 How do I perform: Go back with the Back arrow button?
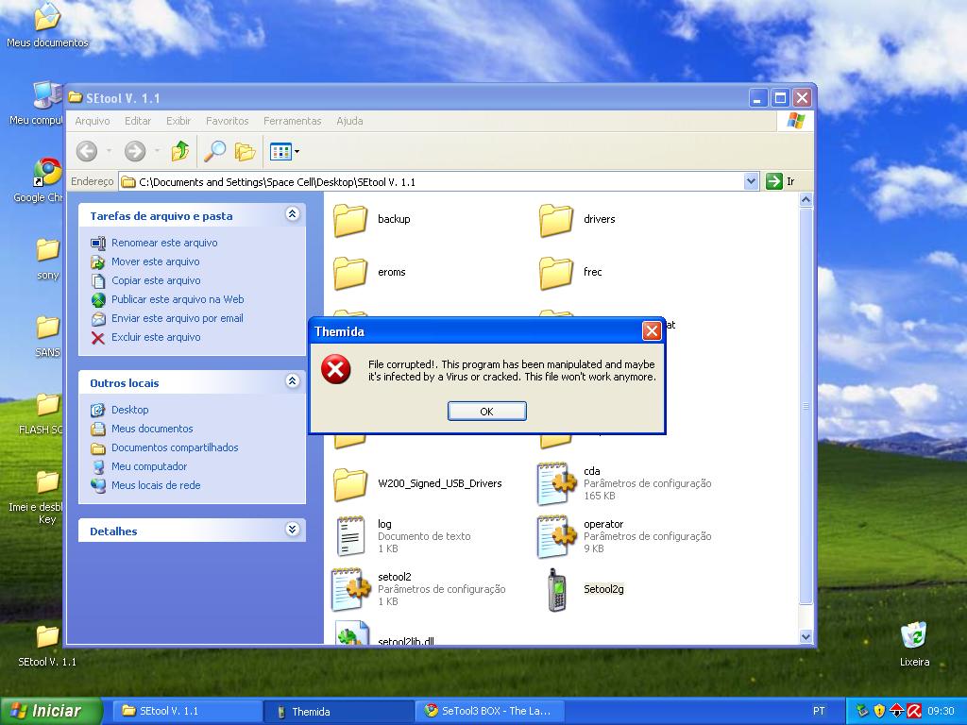[87, 151]
